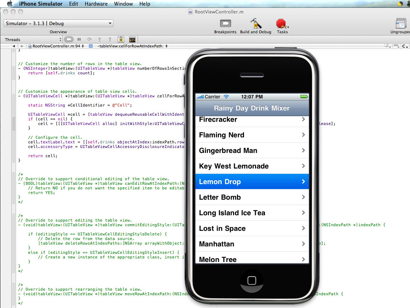Open the Threads popup menu

33,40
